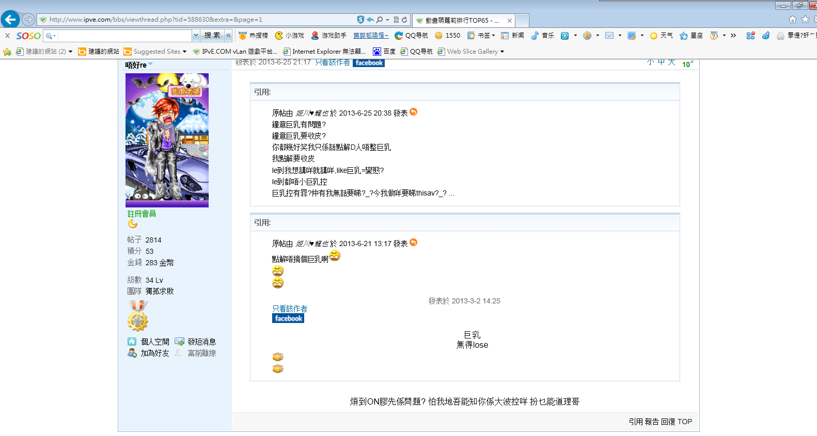Open the 书签 bookmarks dropdown
This screenshot has height=436, width=817.
coord(481,36)
